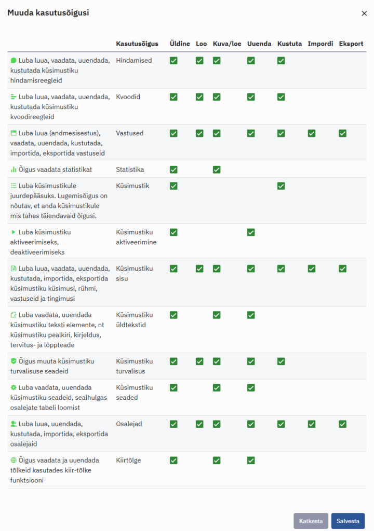This screenshot has height=531, width=374.
Task: Uncheck Küsimustik Kustuta checkbox
Action: click(x=281, y=186)
